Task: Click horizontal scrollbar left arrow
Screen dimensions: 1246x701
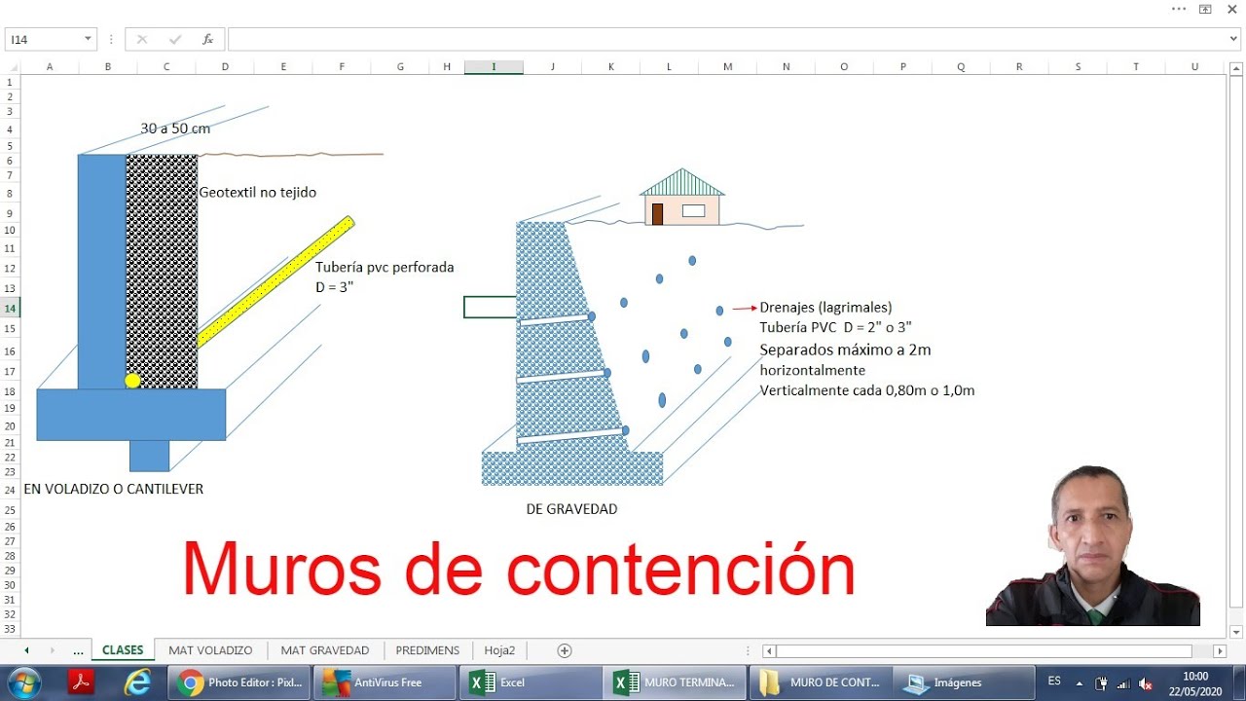Action: (769, 651)
